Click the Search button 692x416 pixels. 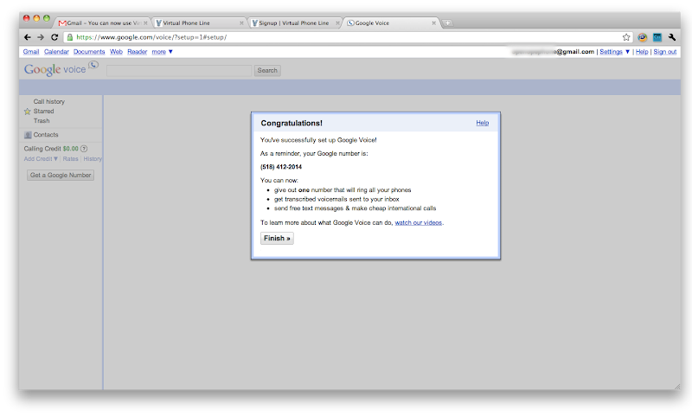coord(267,71)
